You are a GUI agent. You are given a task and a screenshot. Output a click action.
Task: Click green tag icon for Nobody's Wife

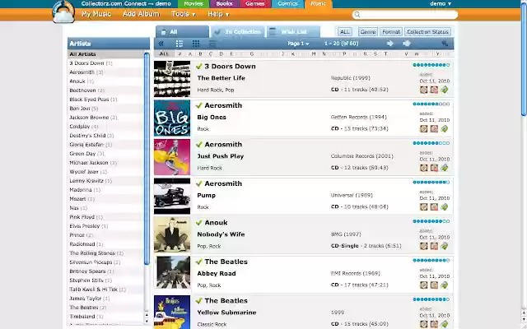coord(445,246)
